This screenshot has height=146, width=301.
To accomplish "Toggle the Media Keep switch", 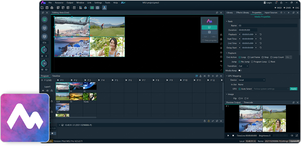I will tap(240, 71).
